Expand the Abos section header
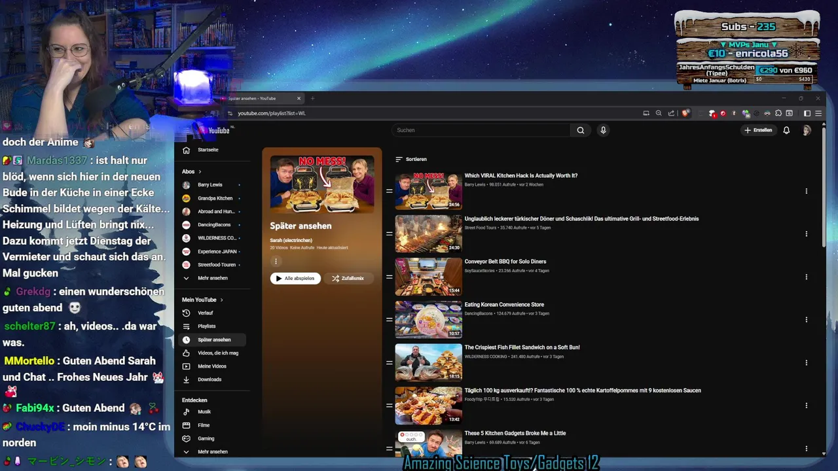The image size is (838, 471). point(192,171)
